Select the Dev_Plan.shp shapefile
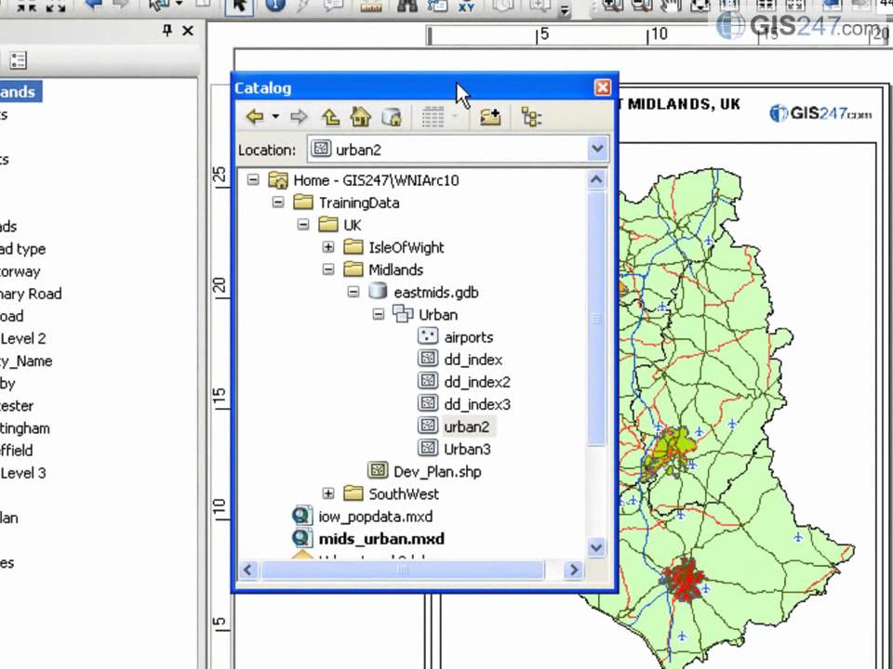 (437, 472)
